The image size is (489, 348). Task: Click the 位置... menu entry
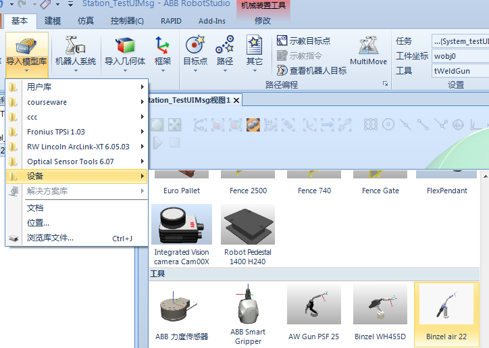pyautogui.click(x=76, y=223)
